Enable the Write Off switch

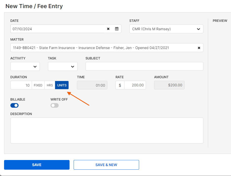pyautogui.click(x=55, y=105)
